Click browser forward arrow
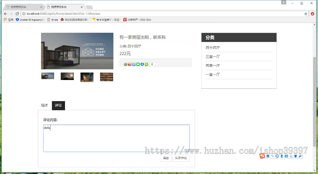This screenshot has height=174, width=318. point(11,14)
